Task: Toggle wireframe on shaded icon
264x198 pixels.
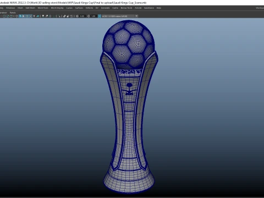Action: point(27,16)
